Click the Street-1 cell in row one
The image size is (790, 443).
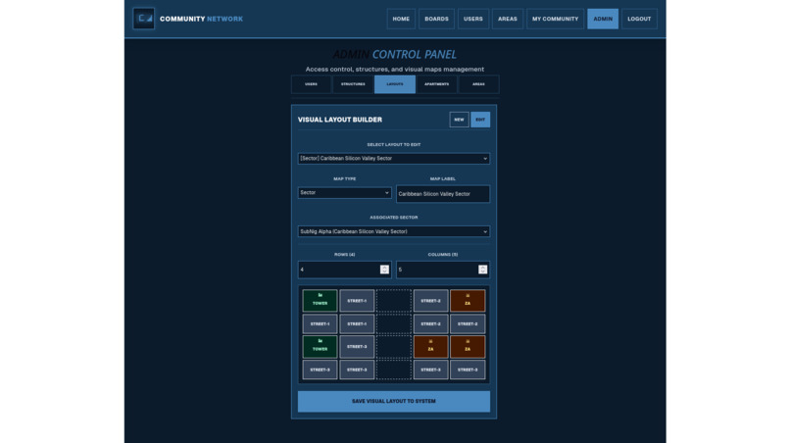tap(357, 300)
